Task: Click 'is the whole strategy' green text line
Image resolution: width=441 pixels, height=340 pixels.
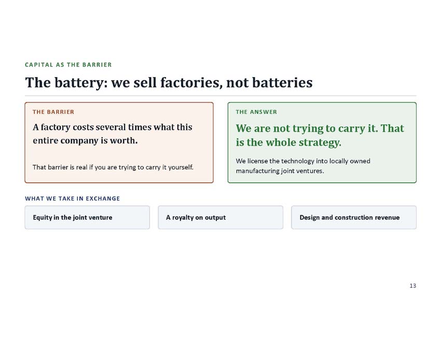Action: coord(288,142)
